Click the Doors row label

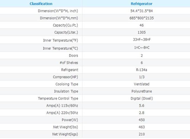(x=74, y=56)
